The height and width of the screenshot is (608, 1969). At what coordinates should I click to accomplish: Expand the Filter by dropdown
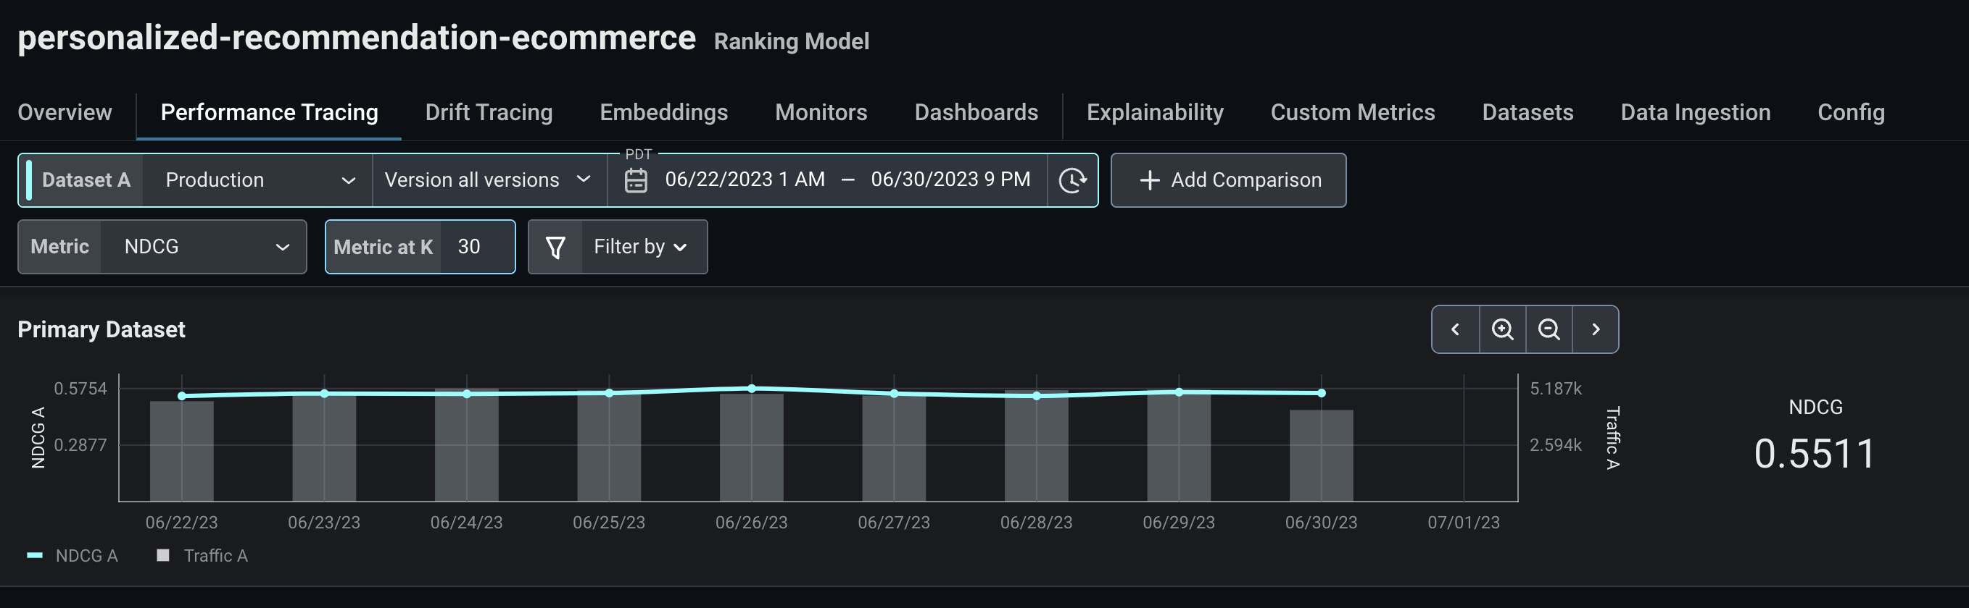click(x=644, y=247)
